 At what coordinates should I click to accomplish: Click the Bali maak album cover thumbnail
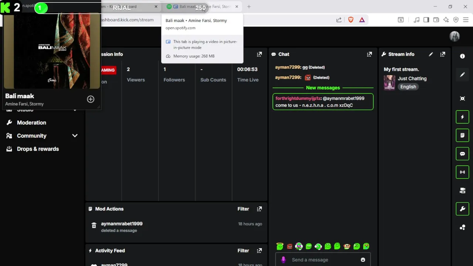(52, 51)
